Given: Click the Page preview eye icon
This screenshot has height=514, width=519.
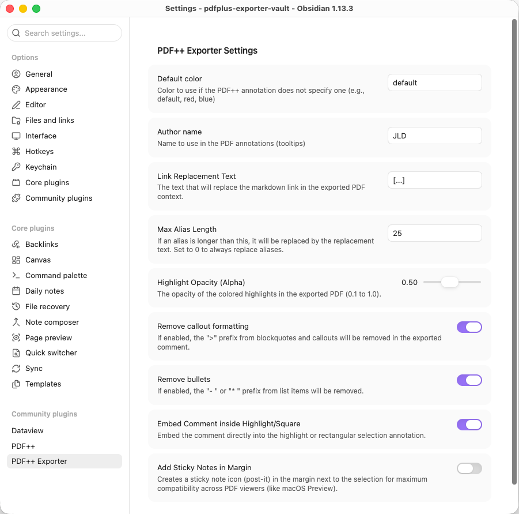Looking at the screenshot, I should click(16, 337).
